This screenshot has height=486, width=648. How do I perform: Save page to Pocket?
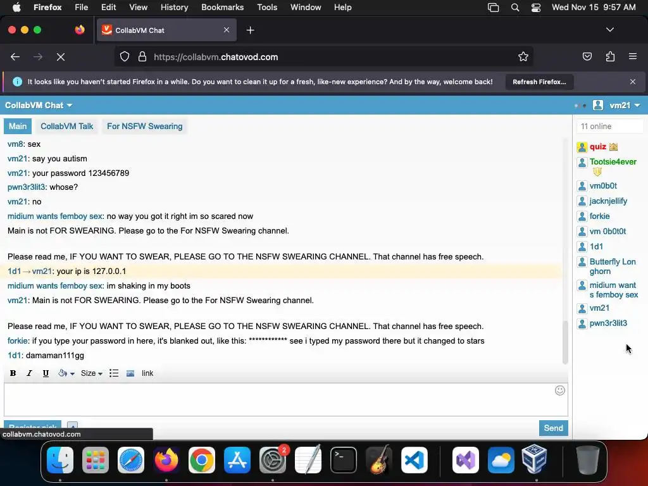coord(587,56)
